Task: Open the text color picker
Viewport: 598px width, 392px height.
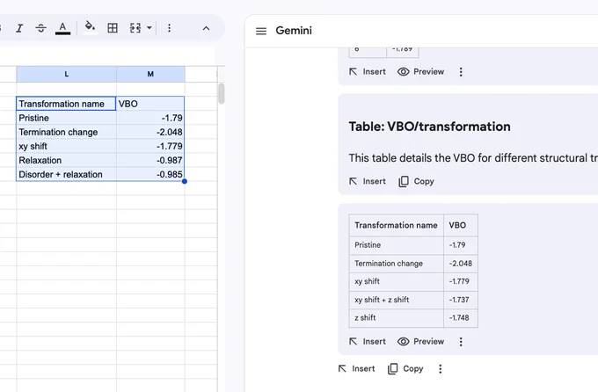Action: tap(62, 28)
